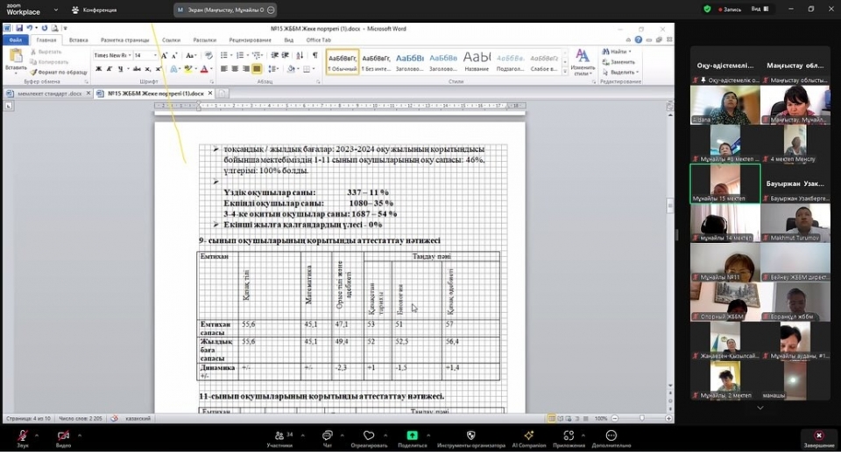Screen dimensions: 841x452
Task: Click the Conference (Конференция) button
Action: tap(95, 10)
